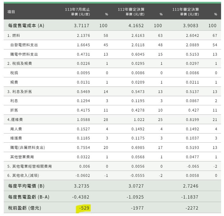
Task: Select the value 0.5473
Action: click(x=138, y=91)
